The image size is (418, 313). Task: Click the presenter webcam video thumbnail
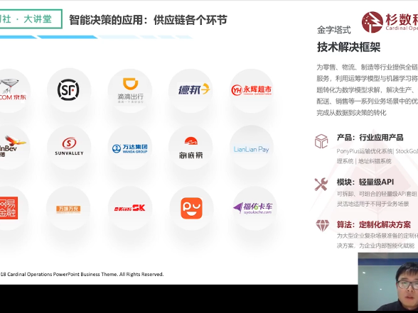(x=388, y=282)
